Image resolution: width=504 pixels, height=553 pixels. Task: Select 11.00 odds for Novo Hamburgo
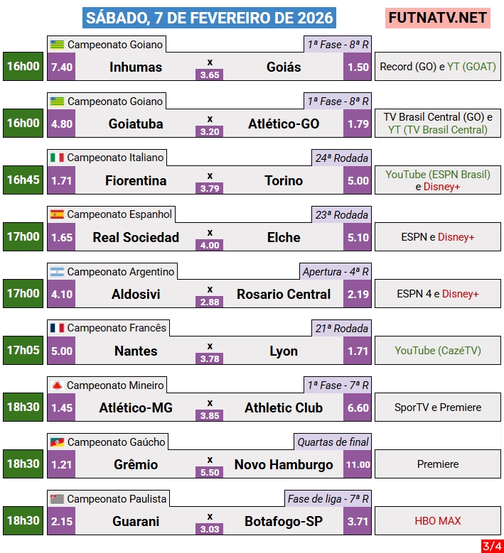pyautogui.click(x=358, y=465)
